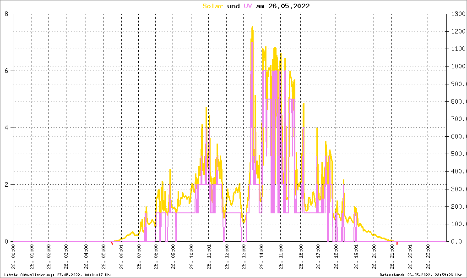Click right axis value "100.0"

coord(459,224)
